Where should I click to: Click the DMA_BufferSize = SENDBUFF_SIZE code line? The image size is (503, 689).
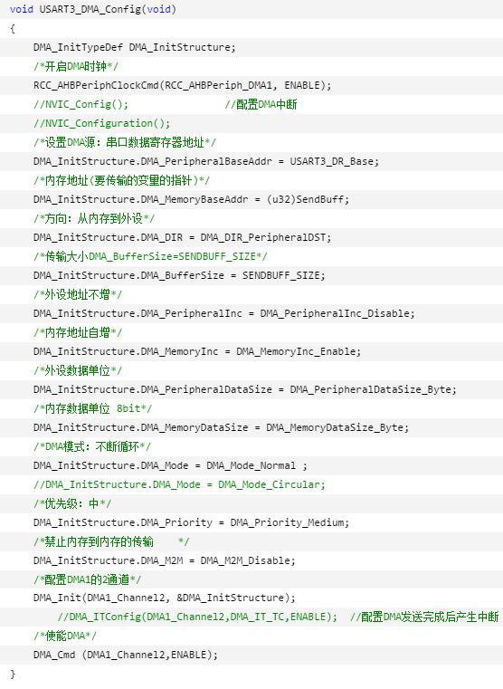pos(179,275)
